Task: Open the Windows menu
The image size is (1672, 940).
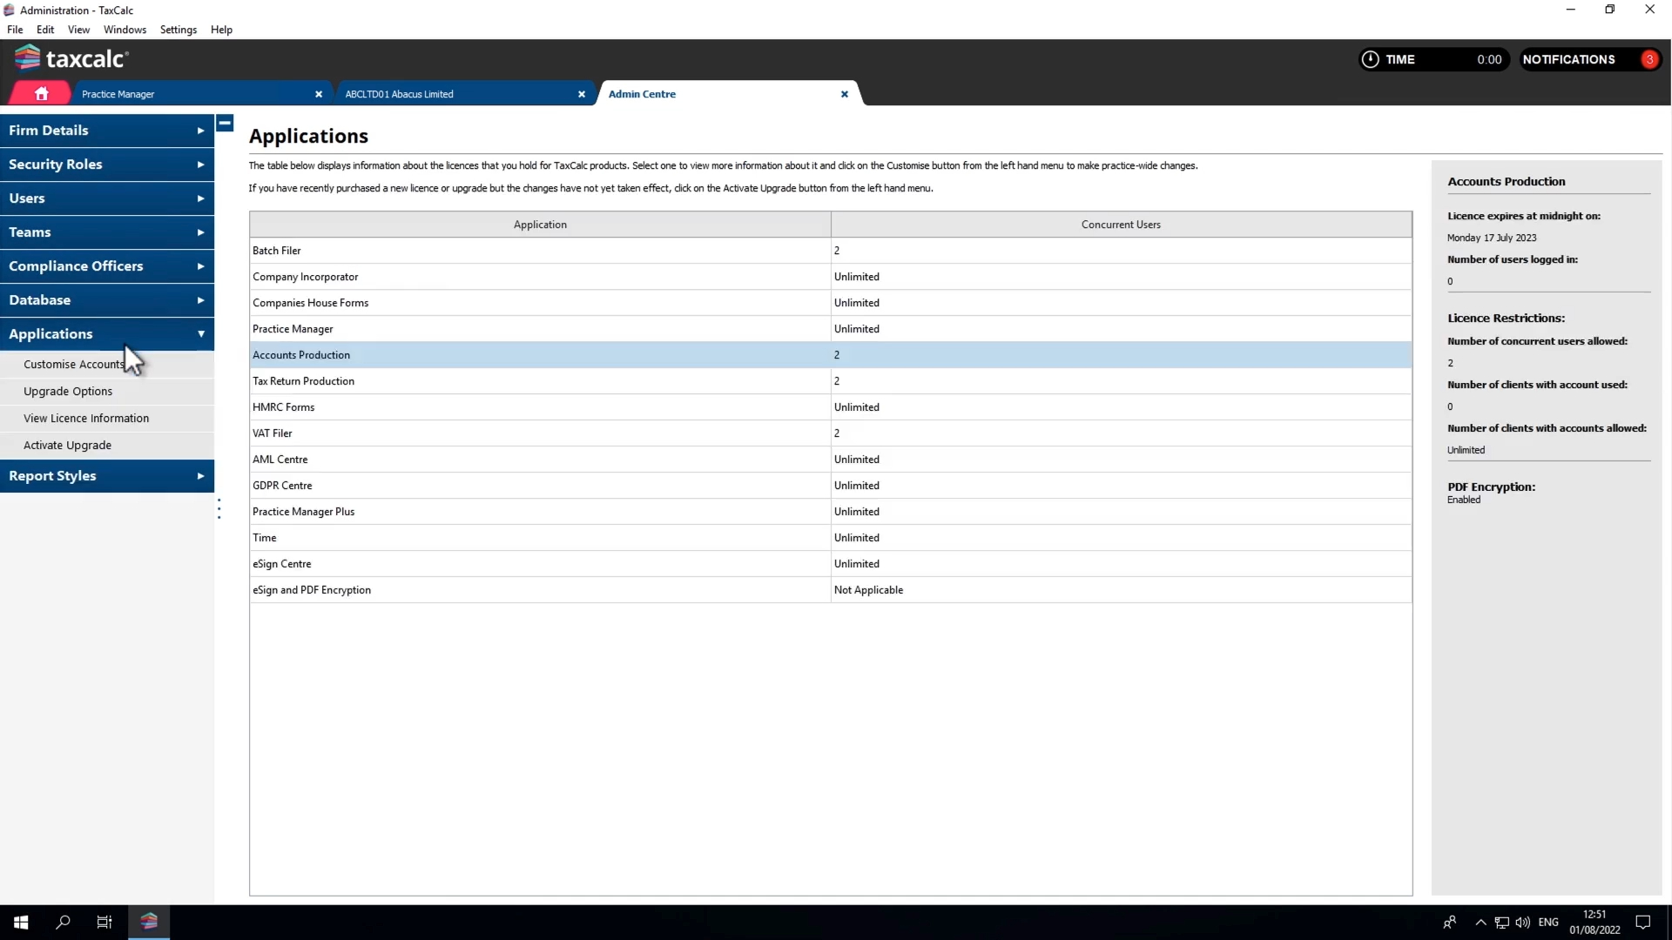Action: 125,30
